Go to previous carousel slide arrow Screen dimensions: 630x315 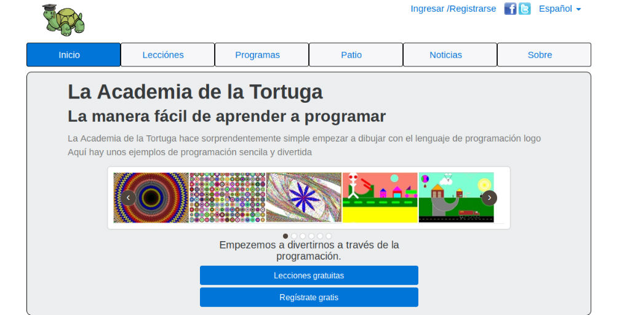(129, 198)
